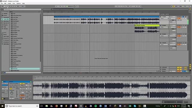Viewport: 192px width, 108px height.
Task: Expand the Compressor device folder
Action: point(10,27)
